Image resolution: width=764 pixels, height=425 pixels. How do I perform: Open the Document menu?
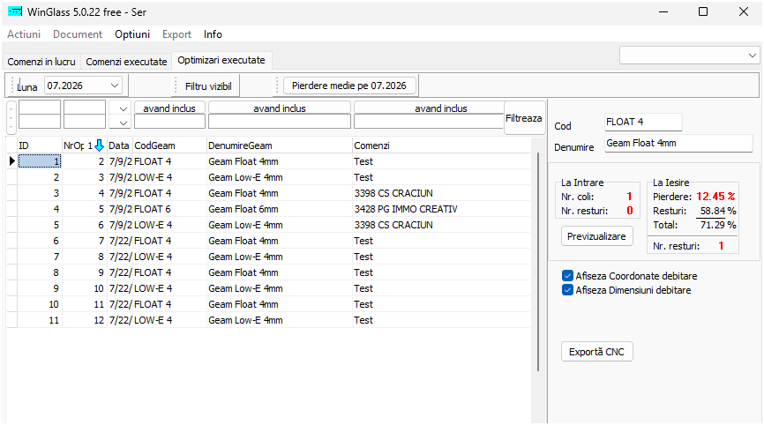(78, 34)
